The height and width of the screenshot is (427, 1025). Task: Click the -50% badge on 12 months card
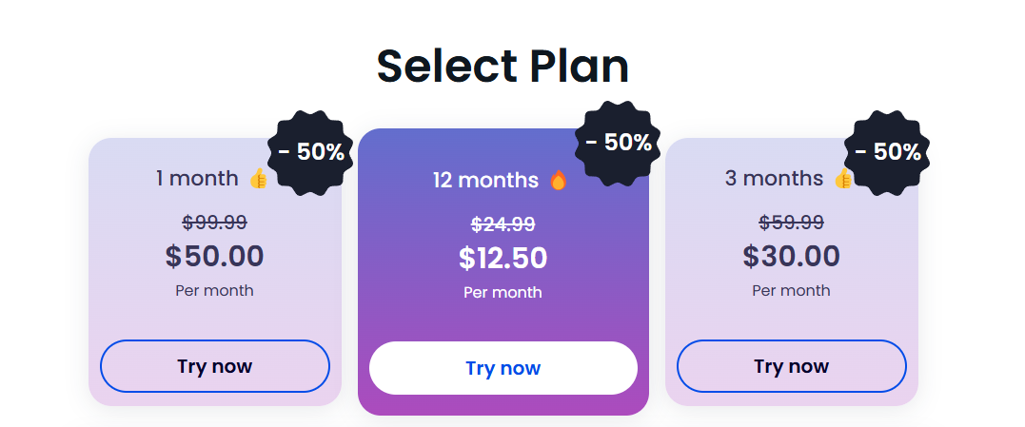(619, 143)
